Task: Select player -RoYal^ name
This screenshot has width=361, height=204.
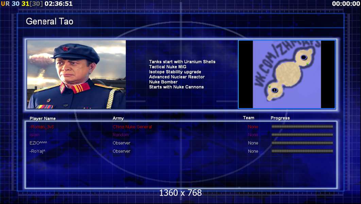Action: [37, 151]
